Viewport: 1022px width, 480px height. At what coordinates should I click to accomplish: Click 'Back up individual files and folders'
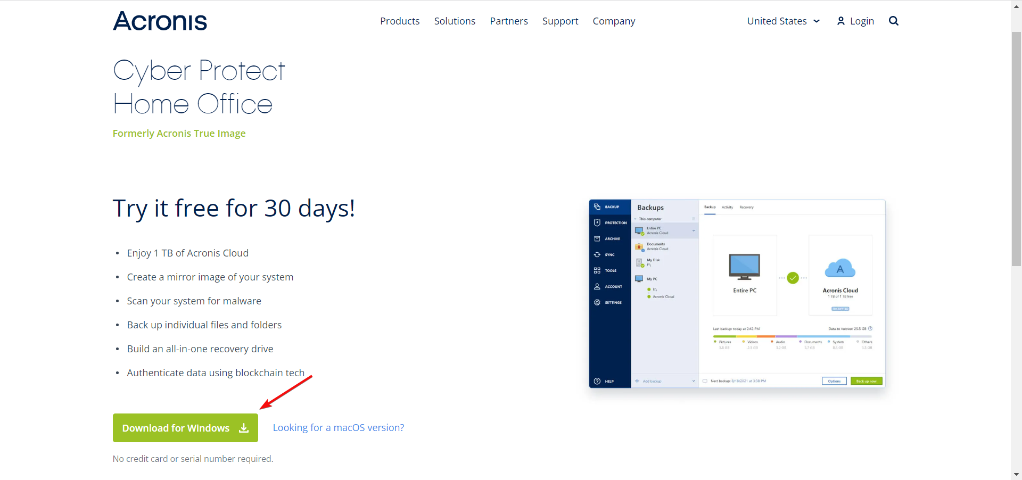[204, 325]
